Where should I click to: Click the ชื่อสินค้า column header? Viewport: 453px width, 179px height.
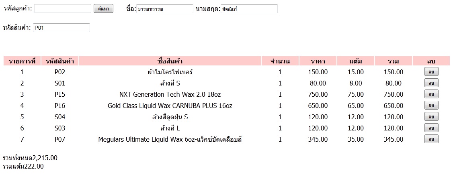(170, 61)
